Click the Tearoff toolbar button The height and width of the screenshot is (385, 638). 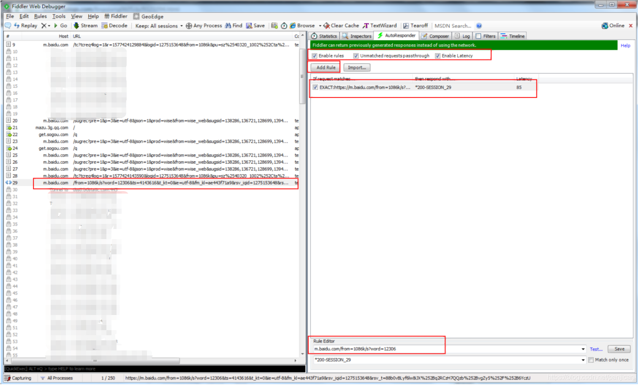point(415,26)
